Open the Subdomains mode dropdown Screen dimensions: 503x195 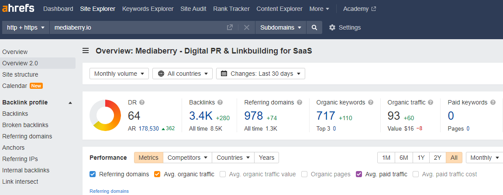coord(281,27)
